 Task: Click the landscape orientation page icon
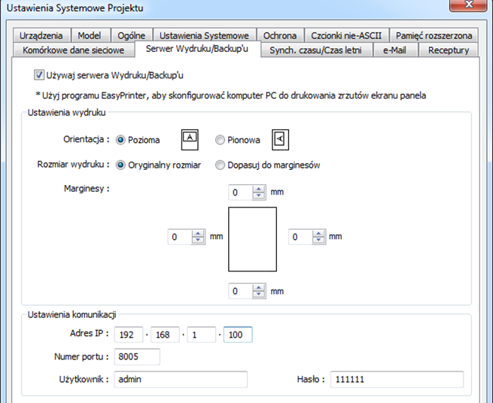[190, 140]
